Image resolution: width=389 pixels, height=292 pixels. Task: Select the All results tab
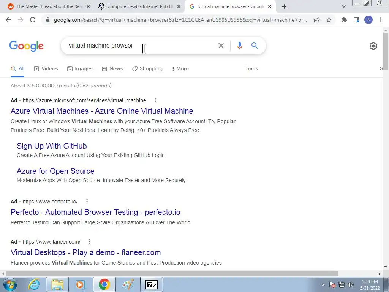pos(17,69)
